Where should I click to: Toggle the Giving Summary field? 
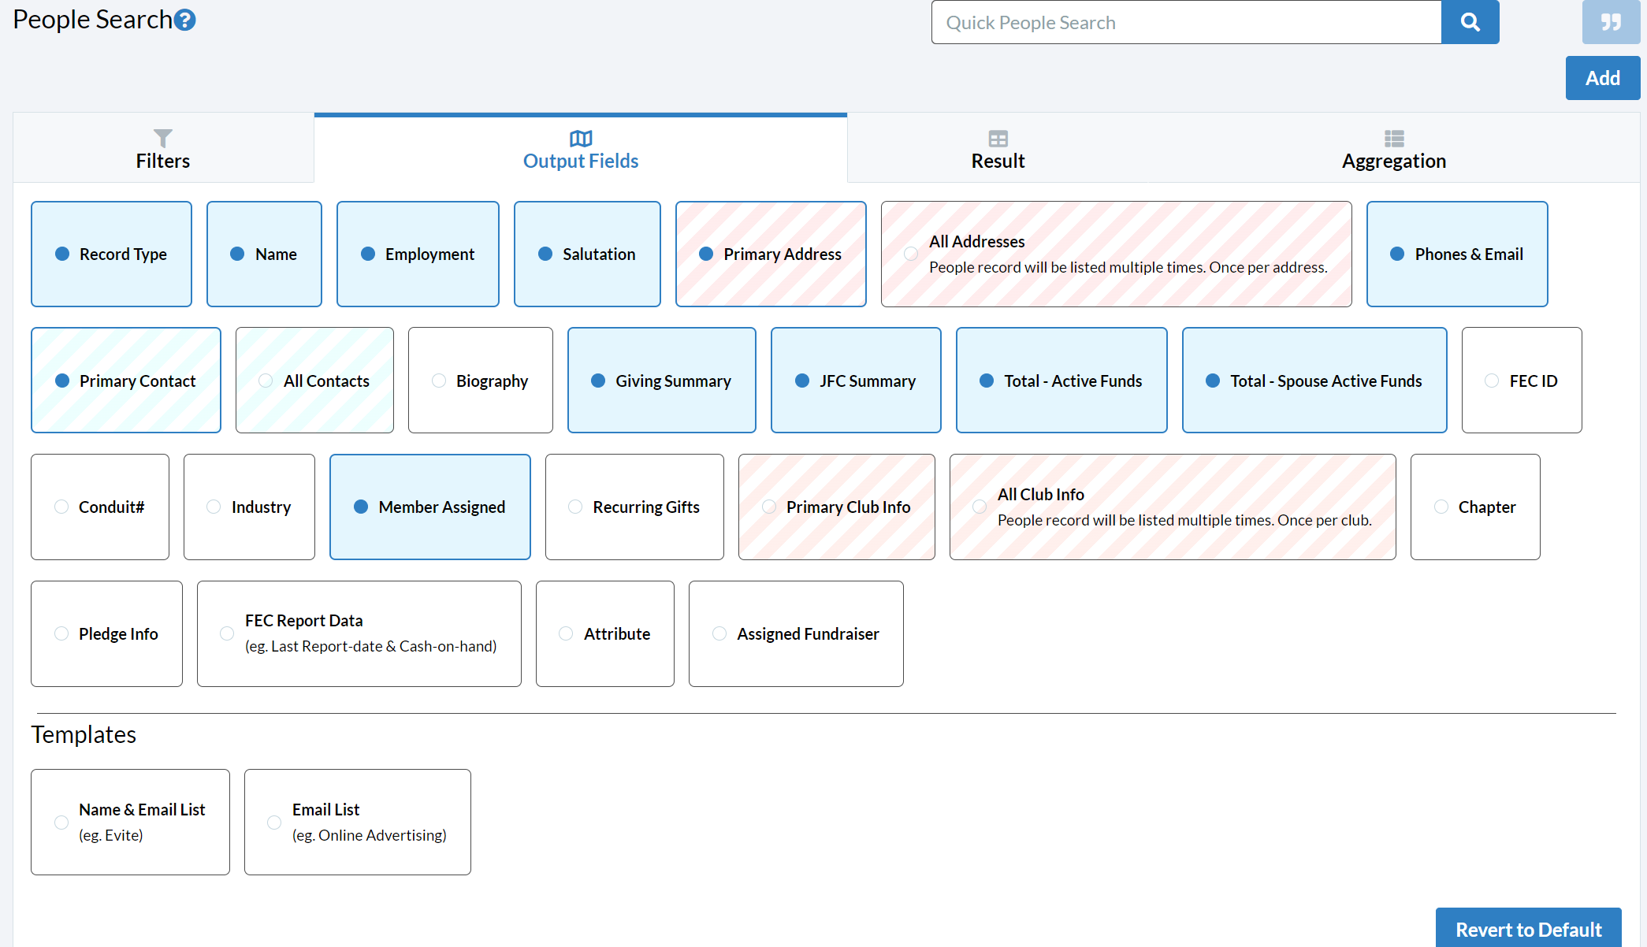(x=662, y=381)
